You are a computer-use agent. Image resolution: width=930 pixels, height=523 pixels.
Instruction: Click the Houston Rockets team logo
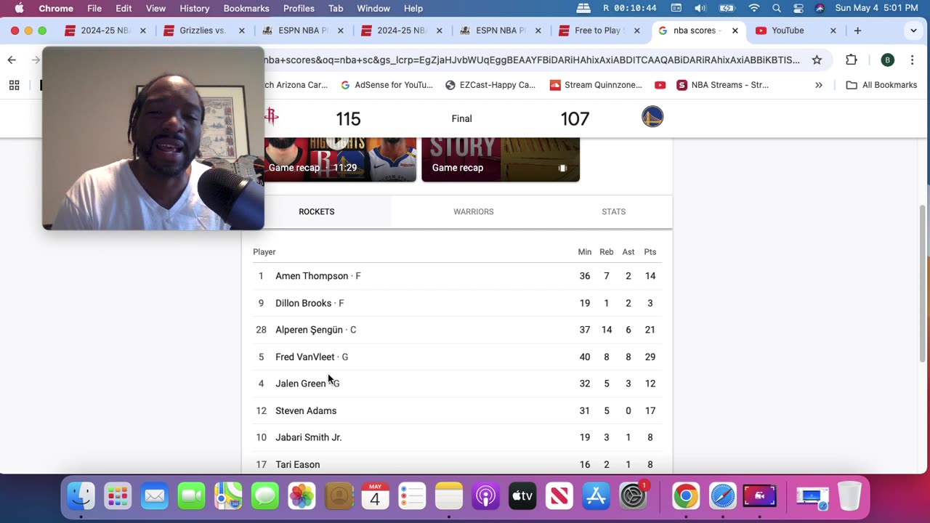pos(272,117)
